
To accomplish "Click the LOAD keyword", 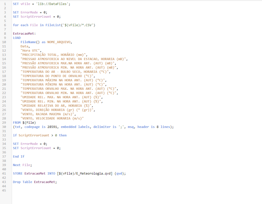I will click(x=17, y=38).
